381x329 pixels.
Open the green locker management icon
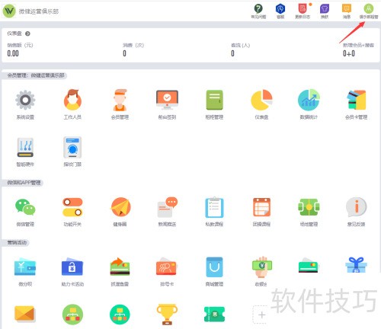[214, 100]
